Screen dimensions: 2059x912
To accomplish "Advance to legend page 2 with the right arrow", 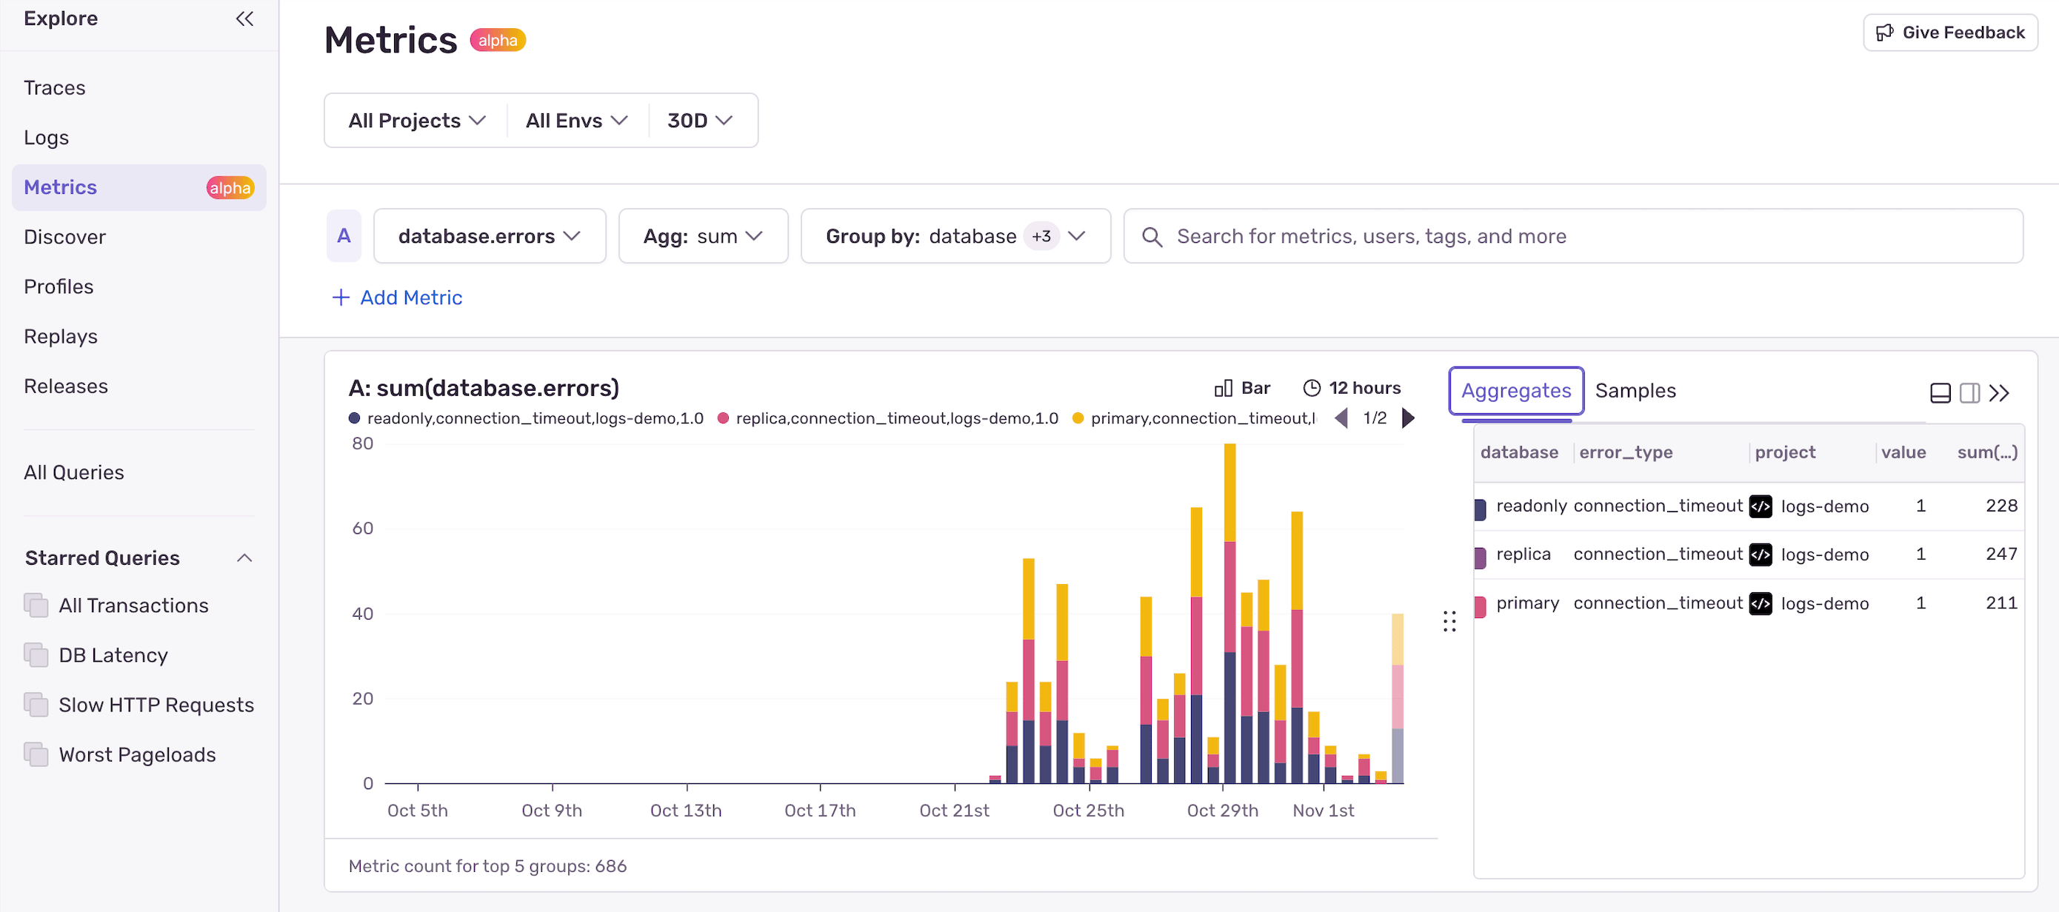I will click(x=1407, y=418).
